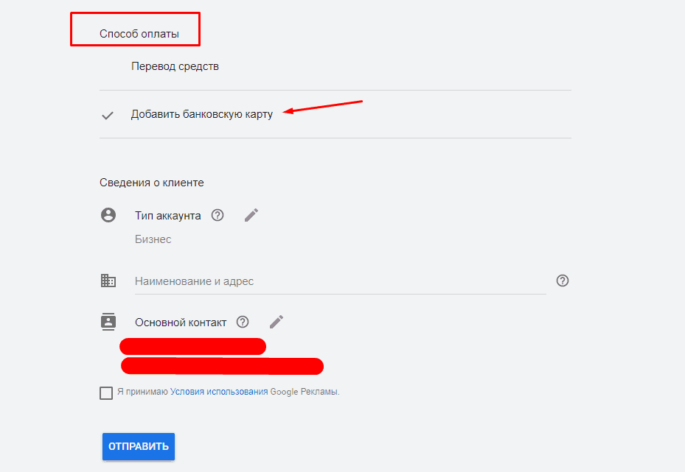Open the help icon at the end of Наименование и адрес

pos(563,281)
